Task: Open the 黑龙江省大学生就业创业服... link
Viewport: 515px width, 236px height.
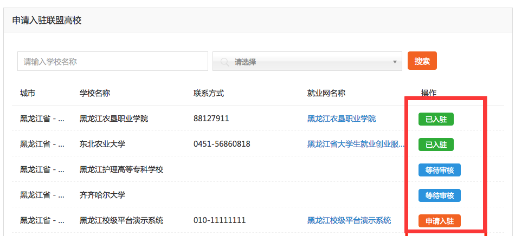Action: coord(356,144)
